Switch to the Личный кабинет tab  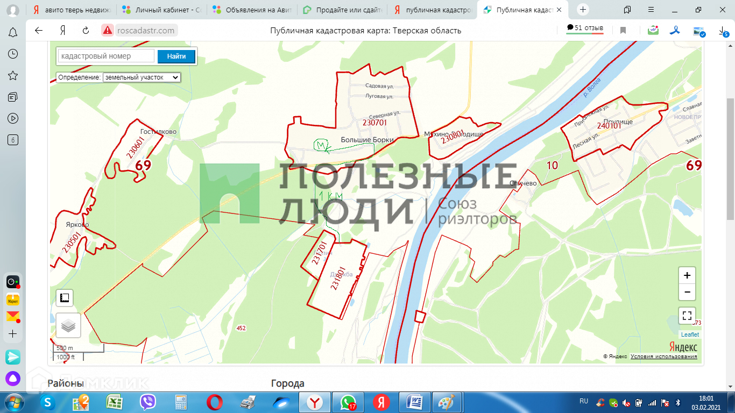[162, 10]
